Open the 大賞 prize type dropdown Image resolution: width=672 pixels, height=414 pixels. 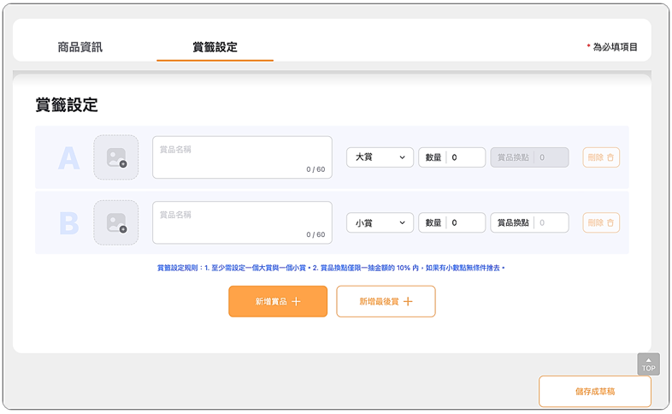pos(380,157)
